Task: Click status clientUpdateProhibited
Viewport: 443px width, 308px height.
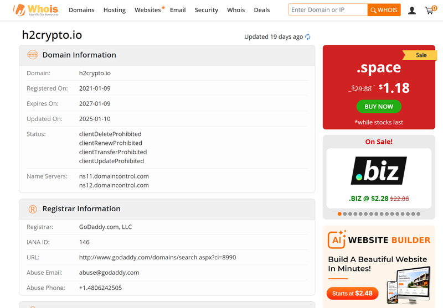Action: point(111,161)
